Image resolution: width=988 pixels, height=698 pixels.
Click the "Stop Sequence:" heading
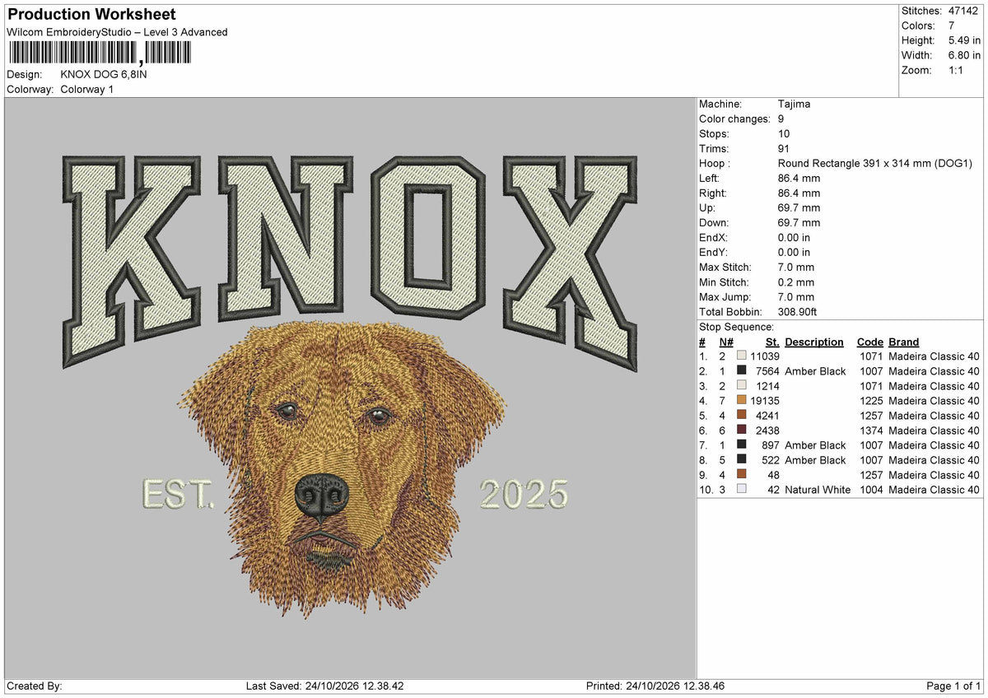pyautogui.click(x=736, y=327)
